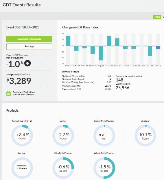
Task: Click the Minimum Supply (MT) row
Action: click(x=86, y=86)
